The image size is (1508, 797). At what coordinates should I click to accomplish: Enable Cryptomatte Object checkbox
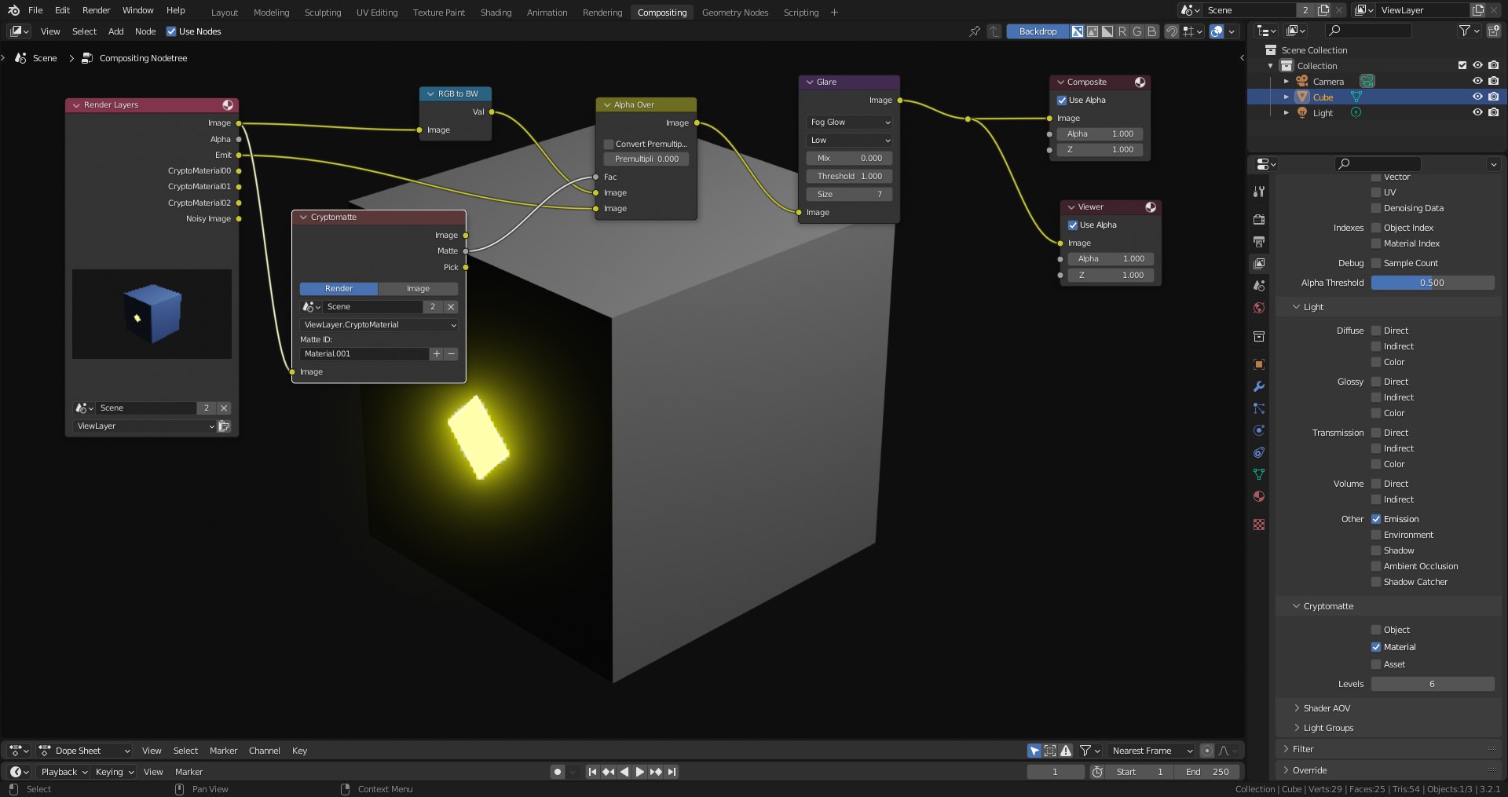point(1376,630)
